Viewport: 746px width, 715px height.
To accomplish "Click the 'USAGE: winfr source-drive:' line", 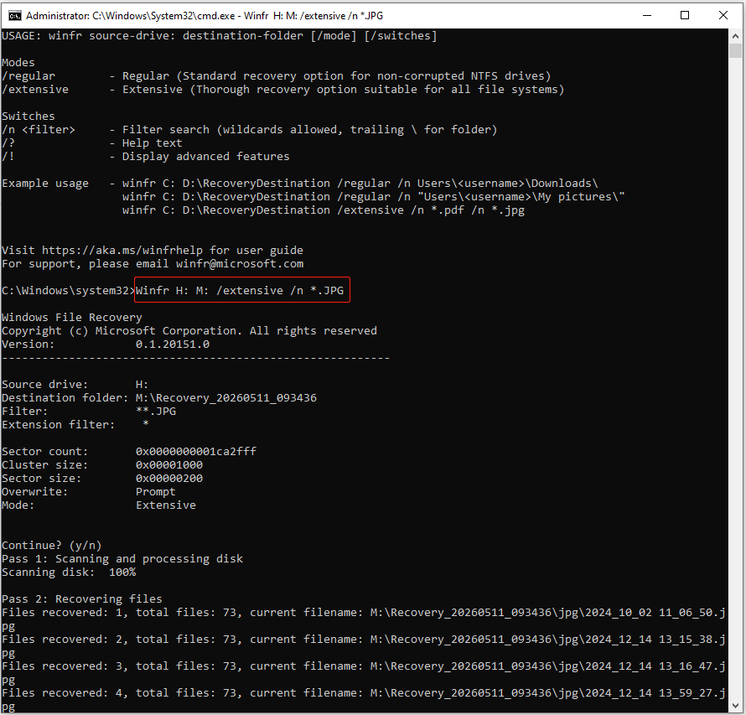I will click(220, 36).
